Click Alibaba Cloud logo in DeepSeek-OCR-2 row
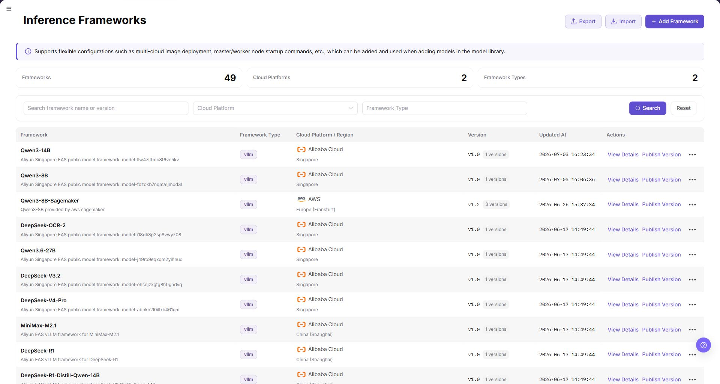 pyautogui.click(x=301, y=224)
